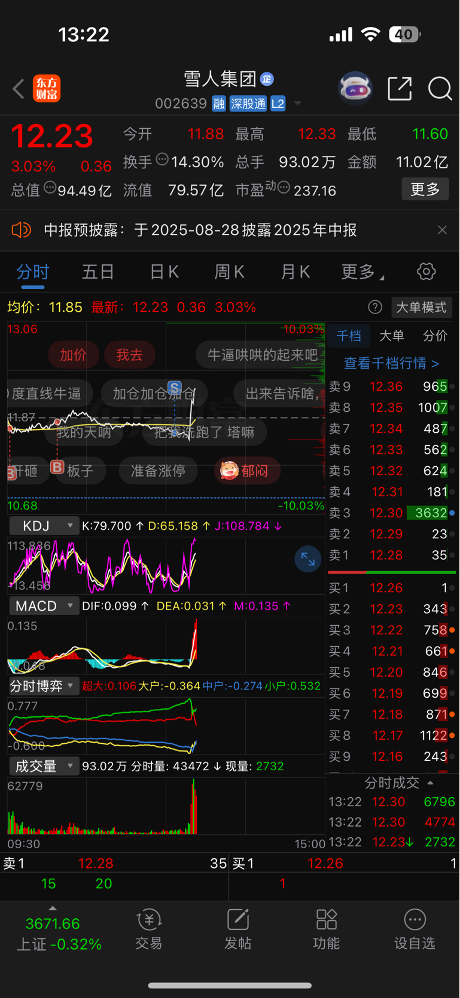Screen dimensions: 460x998
Task: Tap info icon next to 换手
Action: (162, 159)
